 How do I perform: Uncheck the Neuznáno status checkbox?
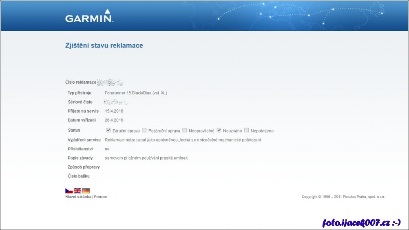pyautogui.click(x=219, y=130)
